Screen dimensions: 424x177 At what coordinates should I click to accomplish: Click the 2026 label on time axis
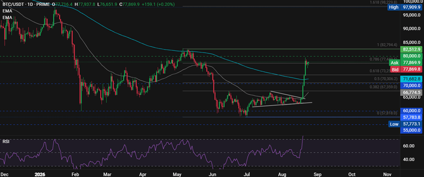(40, 174)
